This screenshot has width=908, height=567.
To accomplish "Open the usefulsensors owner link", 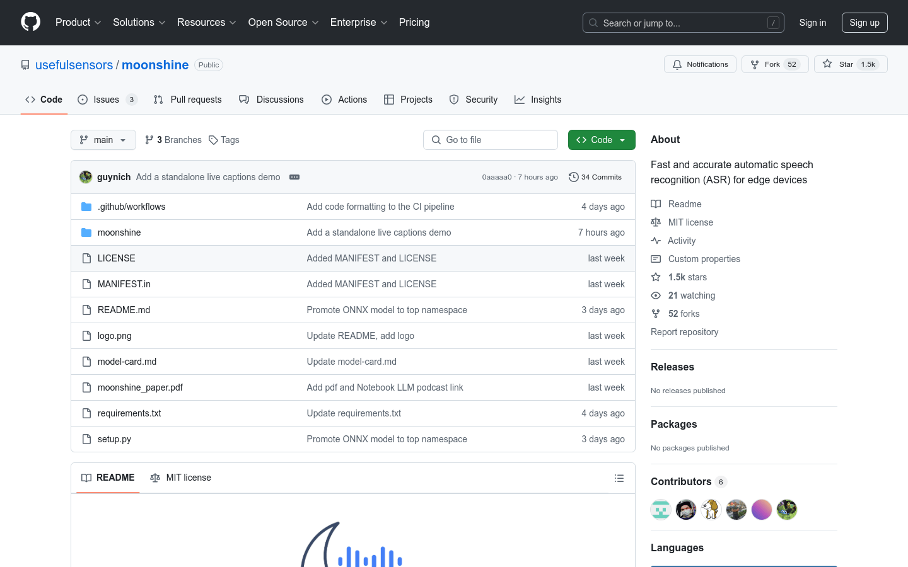I will tap(74, 65).
